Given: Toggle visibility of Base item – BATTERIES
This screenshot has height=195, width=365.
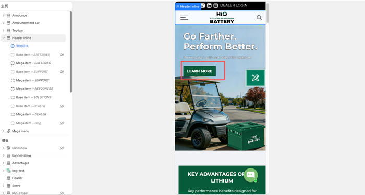Looking at the screenshot, I should [x=62, y=55].
